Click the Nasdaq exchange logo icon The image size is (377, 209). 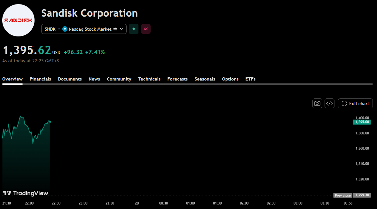click(65, 29)
